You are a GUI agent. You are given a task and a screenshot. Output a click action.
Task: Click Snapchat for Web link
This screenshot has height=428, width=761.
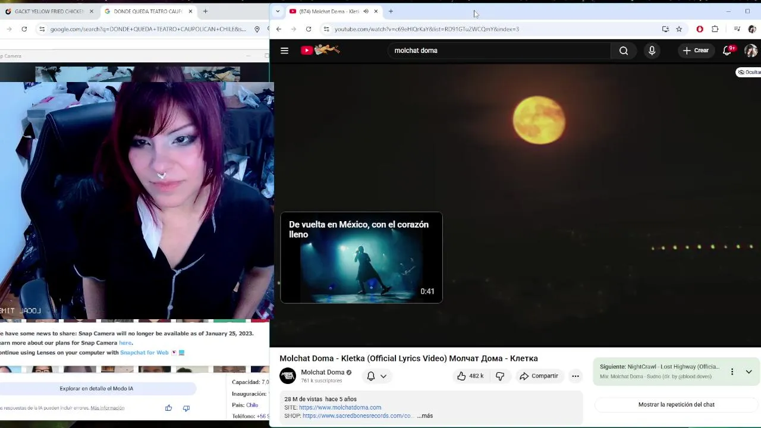144,353
